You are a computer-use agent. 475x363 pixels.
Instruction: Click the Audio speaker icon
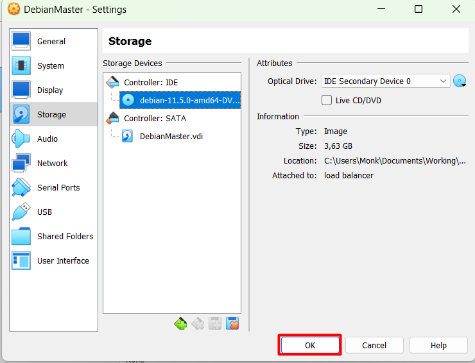[21, 139]
